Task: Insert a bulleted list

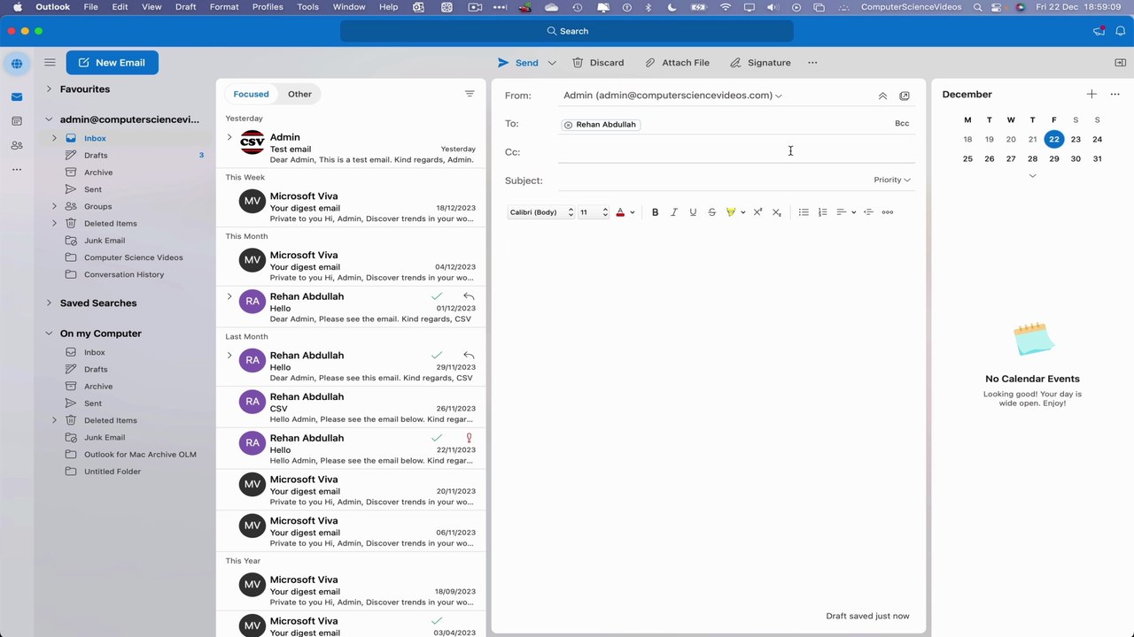Action: pyautogui.click(x=804, y=212)
